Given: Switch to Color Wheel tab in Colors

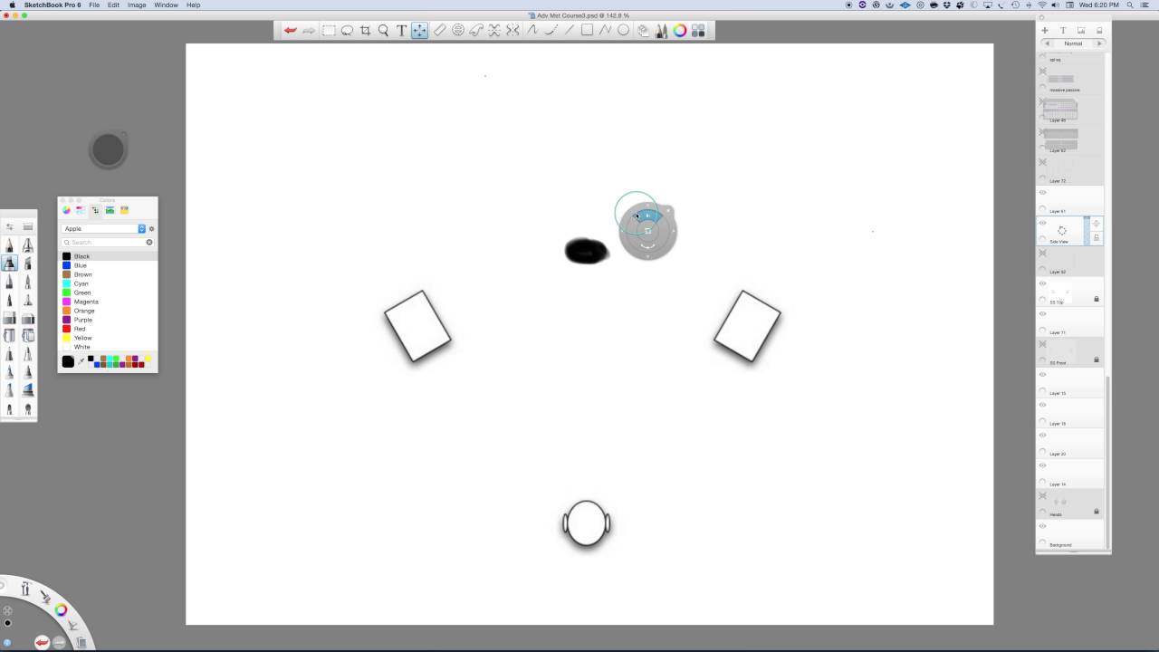Looking at the screenshot, I should tap(66, 210).
